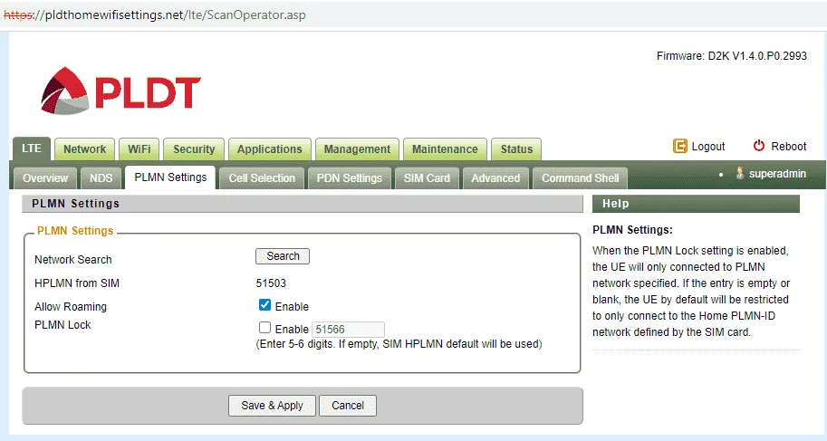Click the PLMN Lock value field 51566
Image resolution: width=827 pixels, height=441 pixels.
tap(348, 330)
